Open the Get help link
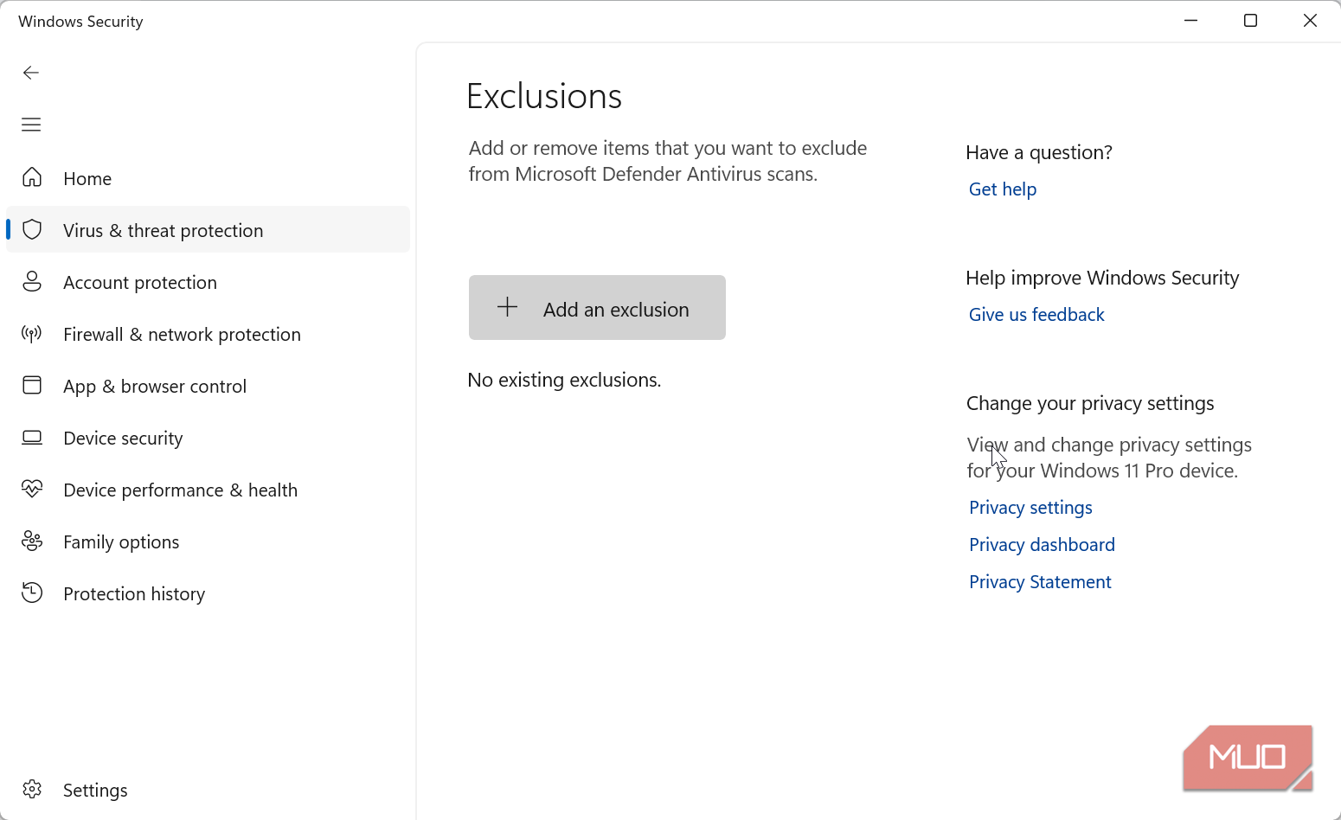1341x820 pixels. [x=1003, y=189]
